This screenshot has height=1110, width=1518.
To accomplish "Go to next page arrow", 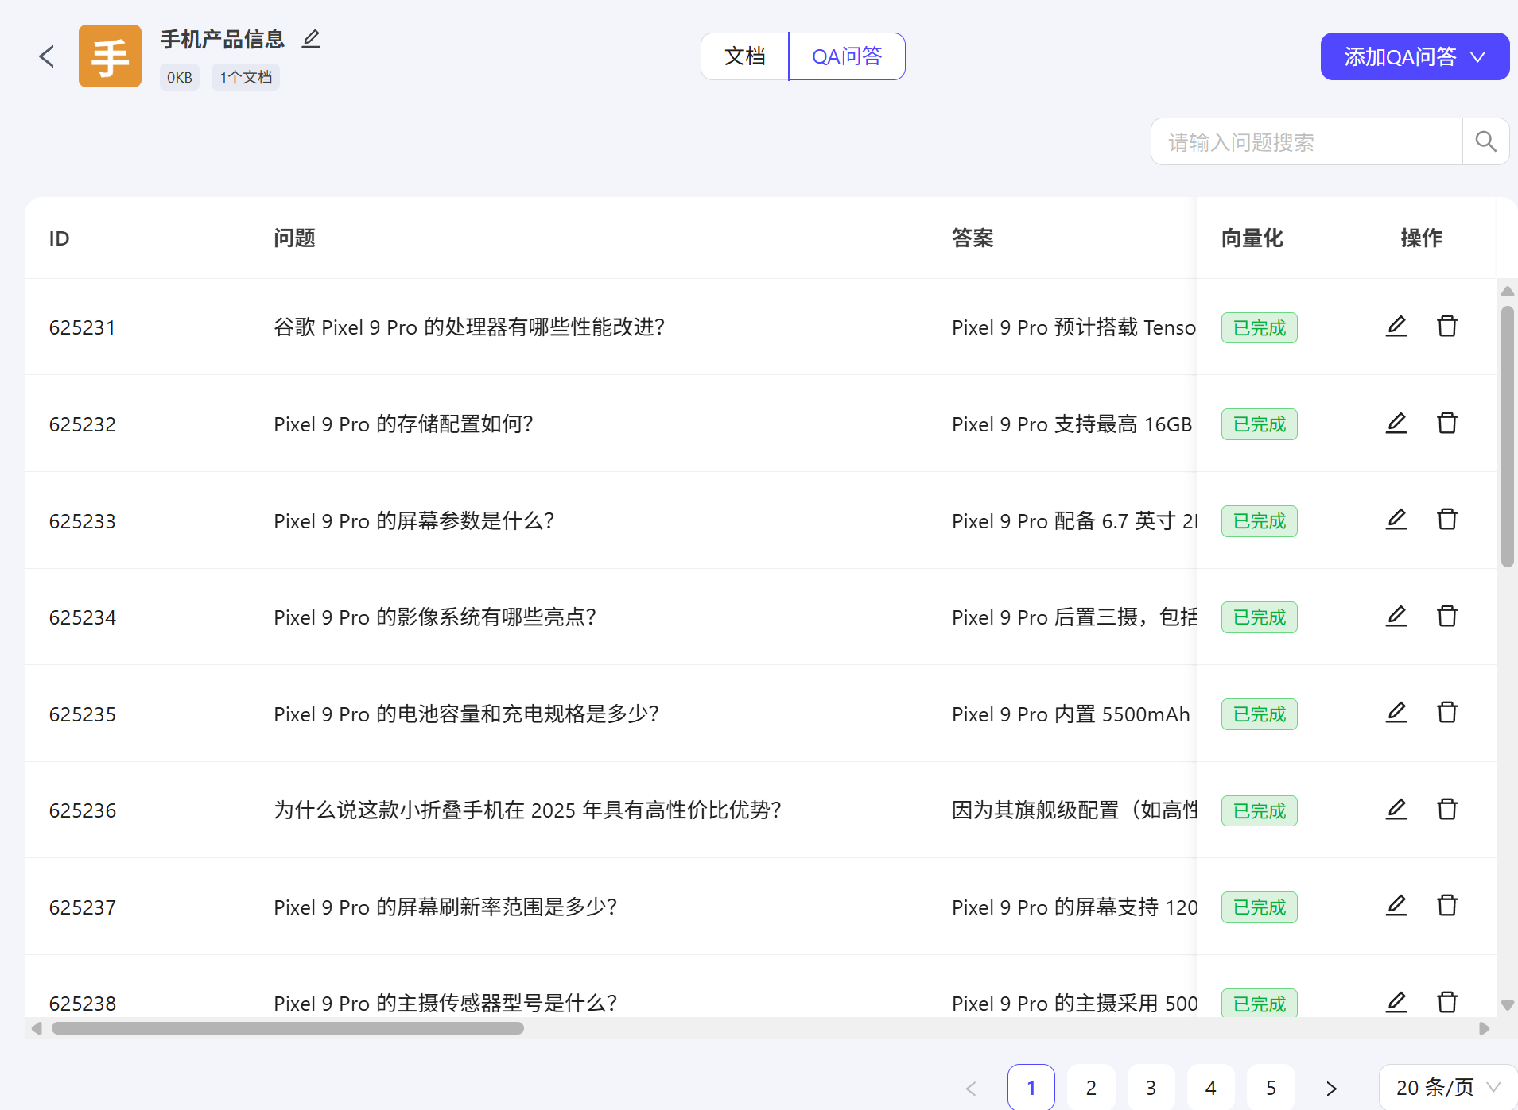I will point(1331,1088).
